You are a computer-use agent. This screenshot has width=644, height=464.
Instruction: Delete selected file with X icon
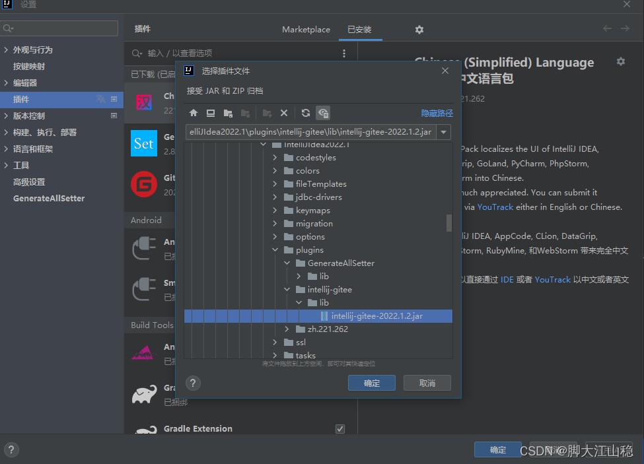pos(284,113)
